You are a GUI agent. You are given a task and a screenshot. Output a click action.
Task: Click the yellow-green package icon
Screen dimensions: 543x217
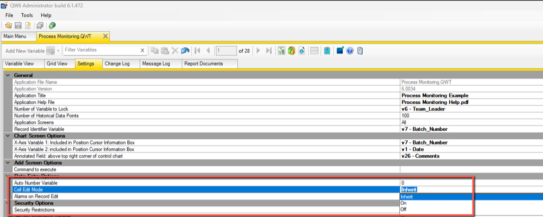tap(291, 51)
